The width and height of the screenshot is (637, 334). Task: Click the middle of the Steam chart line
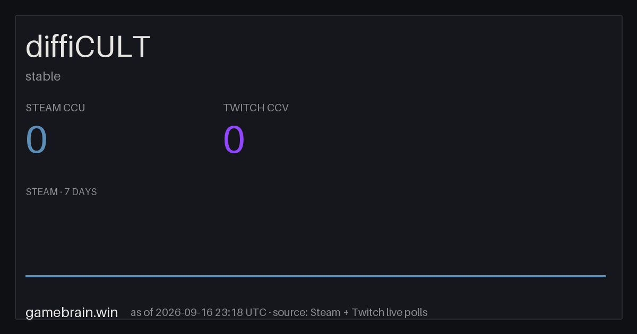coord(315,276)
